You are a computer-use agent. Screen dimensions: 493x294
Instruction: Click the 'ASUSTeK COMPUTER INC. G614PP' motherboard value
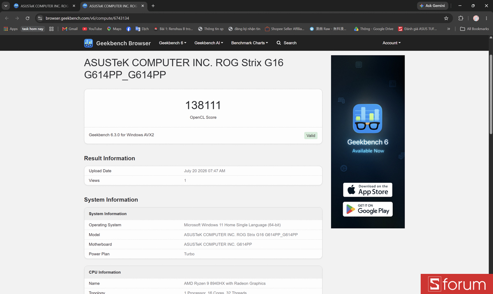(x=218, y=244)
